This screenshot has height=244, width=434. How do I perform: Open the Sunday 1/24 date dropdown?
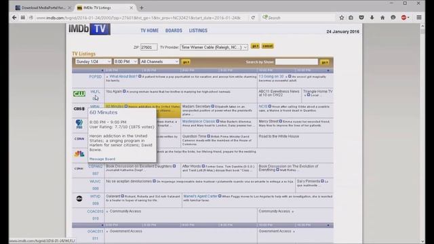(x=94, y=62)
